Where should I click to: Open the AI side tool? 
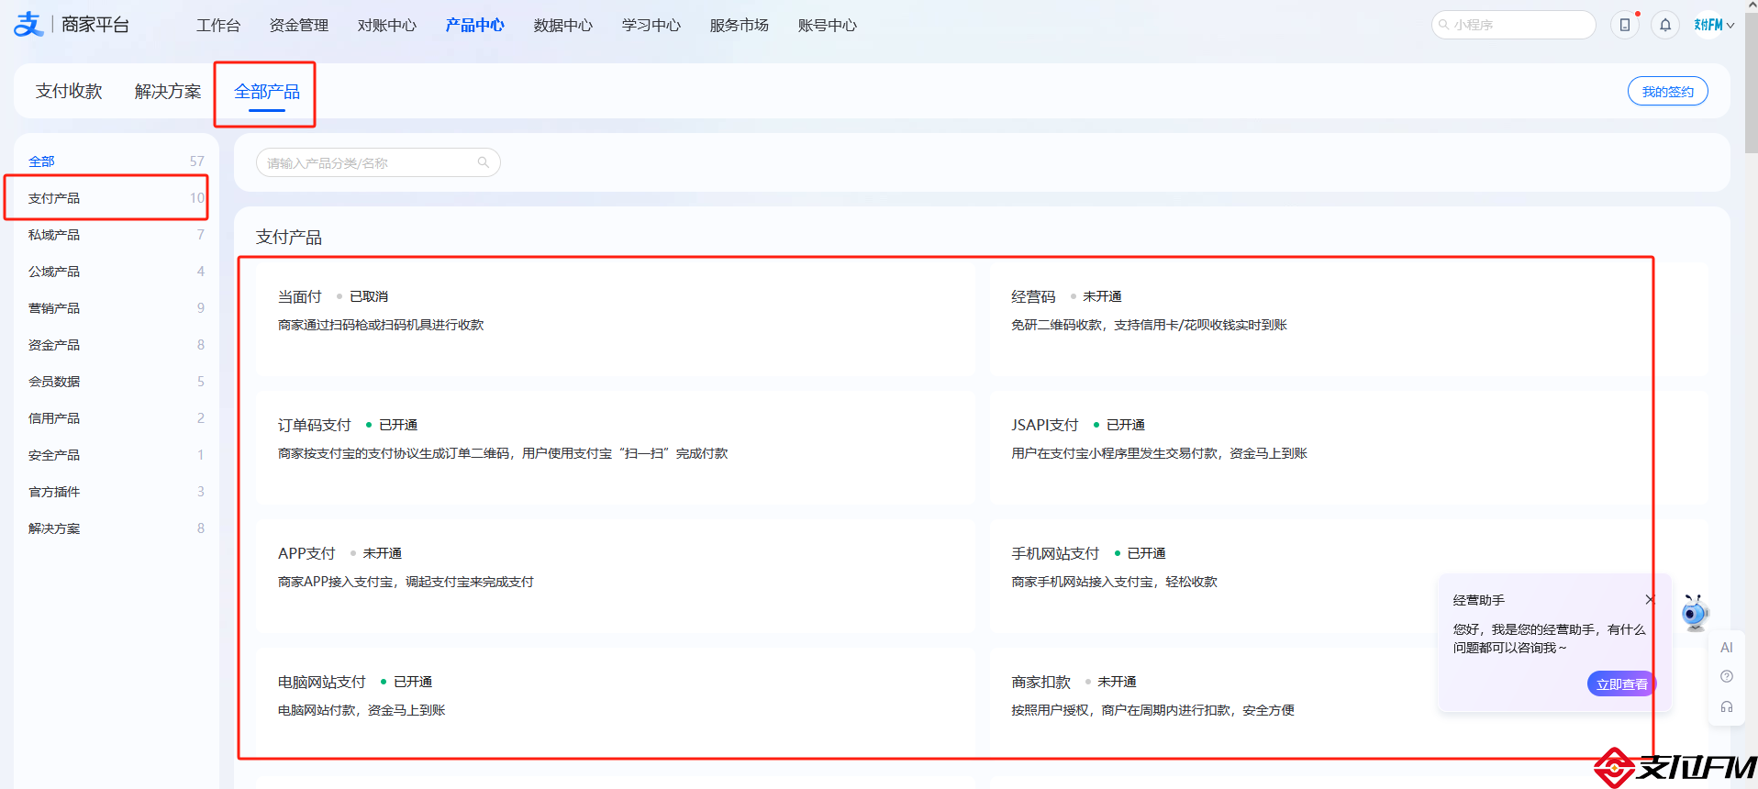click(1726, 647)
